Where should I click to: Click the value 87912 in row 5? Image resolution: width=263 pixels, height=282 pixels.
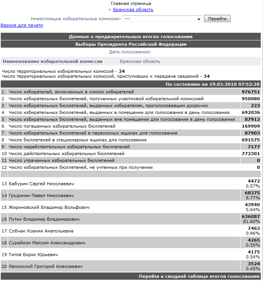[252, 119]
